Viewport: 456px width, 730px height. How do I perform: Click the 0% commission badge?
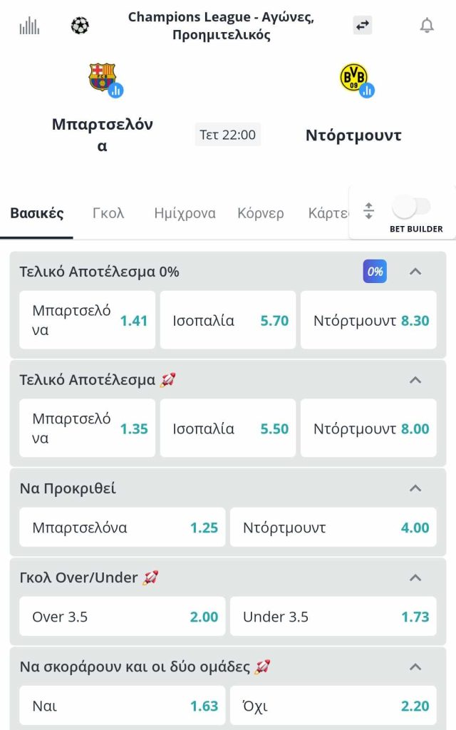coord(375,272)
